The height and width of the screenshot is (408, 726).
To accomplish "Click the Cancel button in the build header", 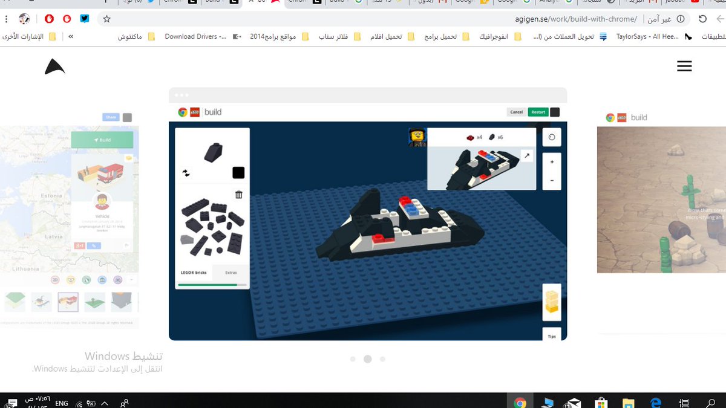I will 516,112.
